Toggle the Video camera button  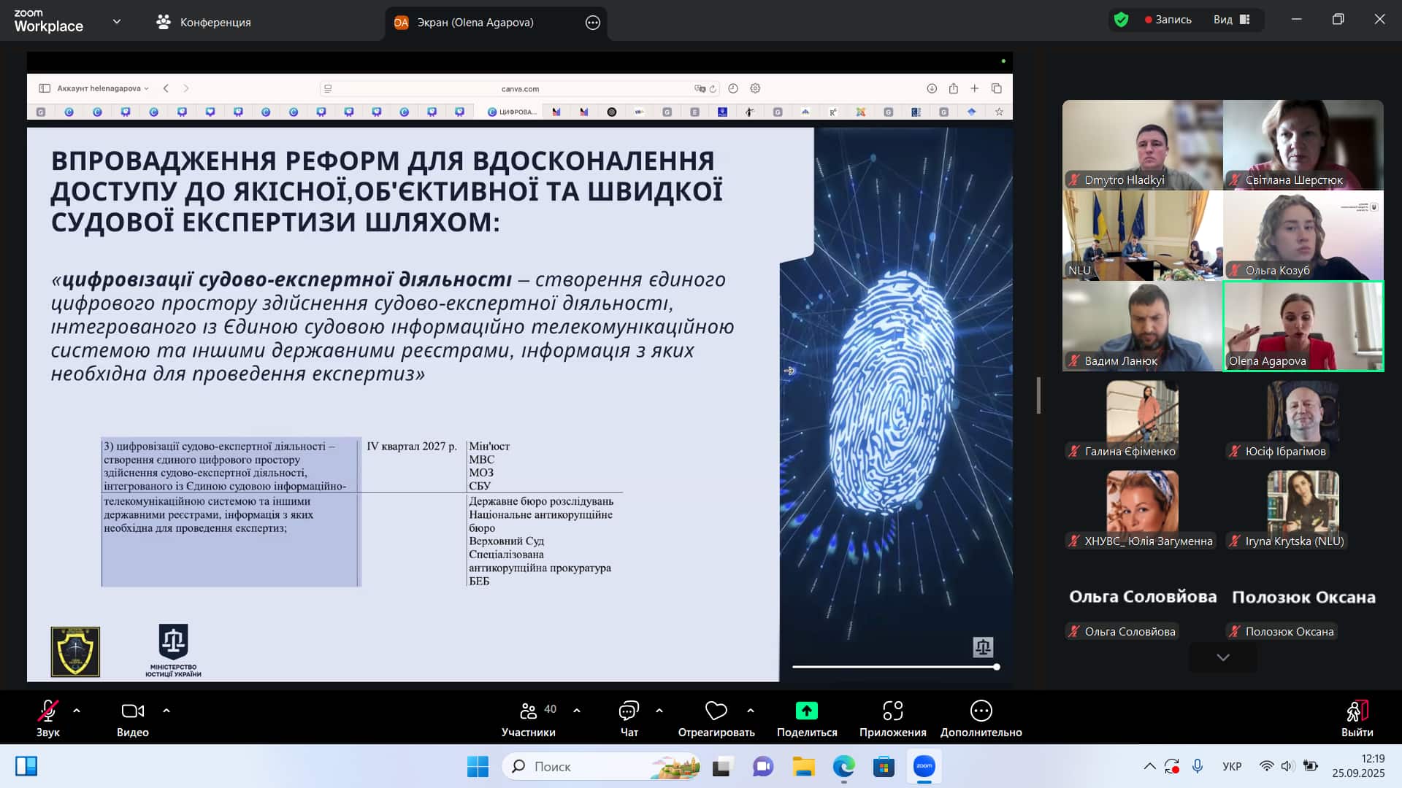[132, 711]
